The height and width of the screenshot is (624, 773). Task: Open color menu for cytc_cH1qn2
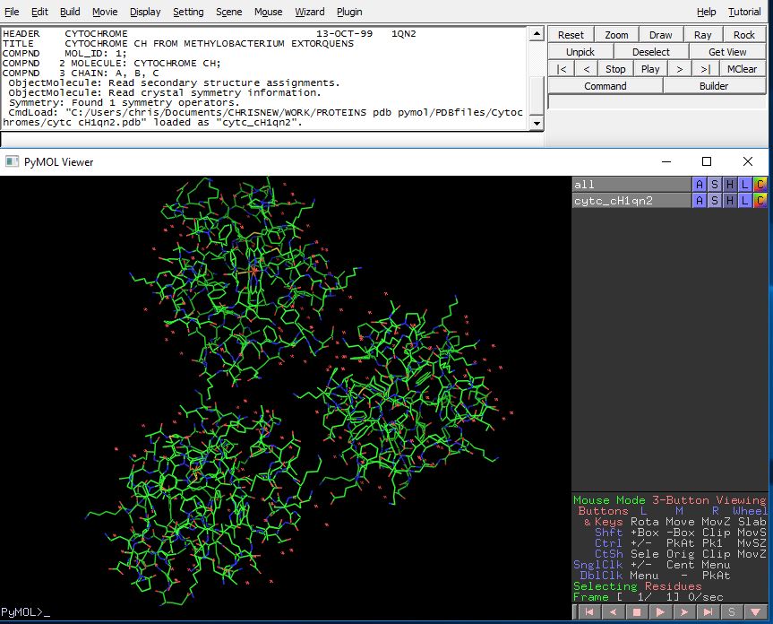[760, 201]
